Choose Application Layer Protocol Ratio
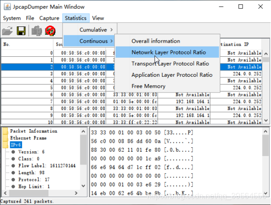This screenshot has height=205, width=271. point(167,75)
